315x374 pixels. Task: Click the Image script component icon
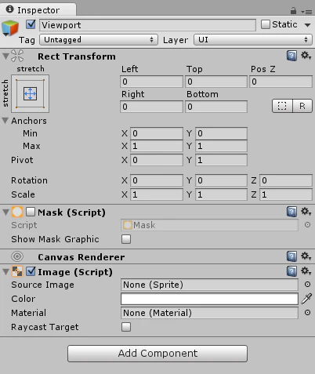pos(17,271)
